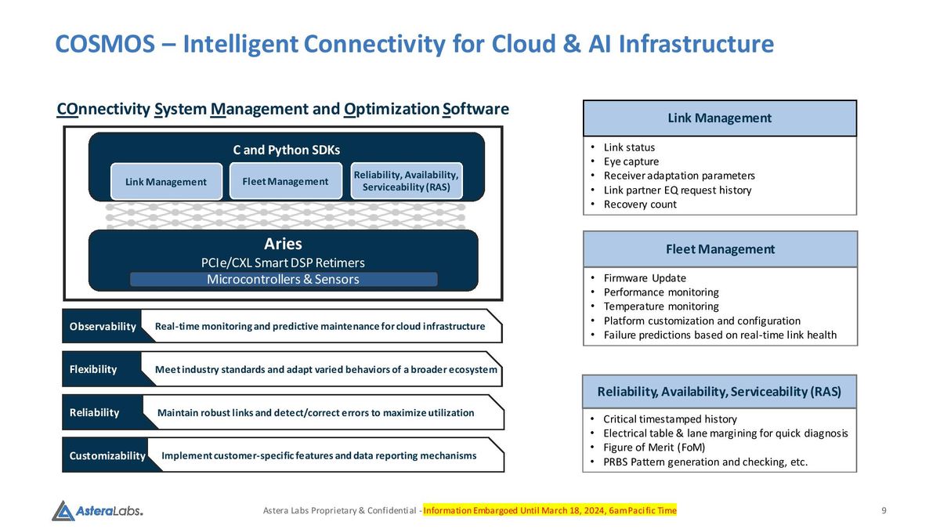Click the 'COnnectivity System Management and Optimization Software' heading
This screenshot has width=940, height=529.
coord(283,109)
